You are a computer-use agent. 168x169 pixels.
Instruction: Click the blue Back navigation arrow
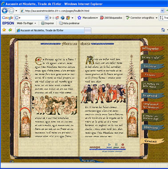point(5,11)
